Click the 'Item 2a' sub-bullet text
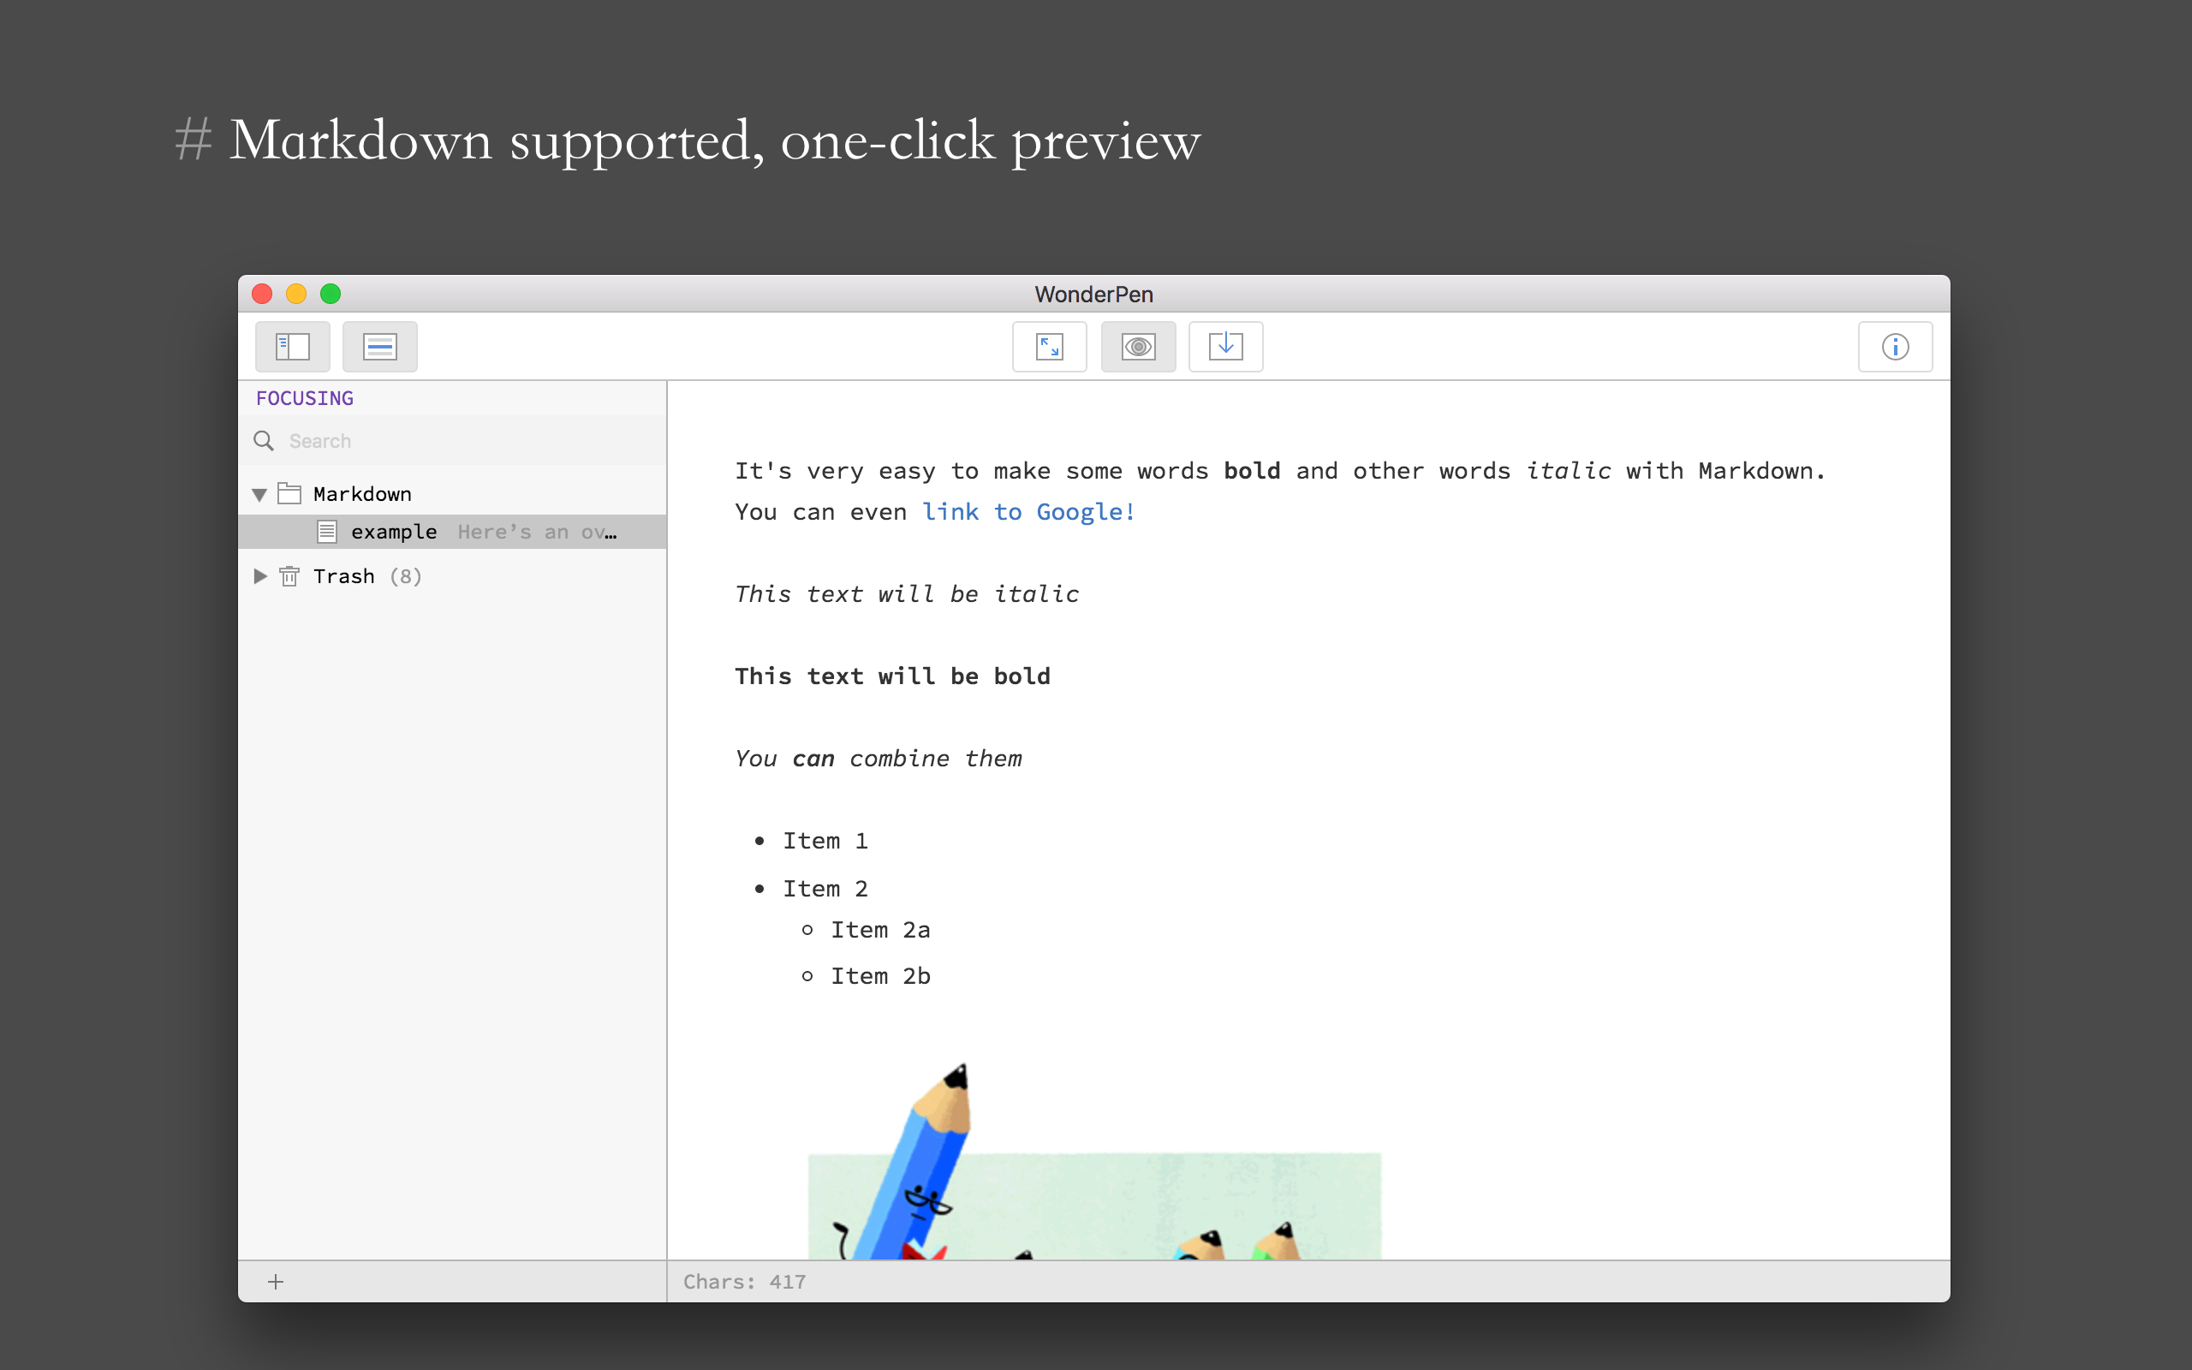Viewport: 2192px width, 1370px height. point(880,930)
